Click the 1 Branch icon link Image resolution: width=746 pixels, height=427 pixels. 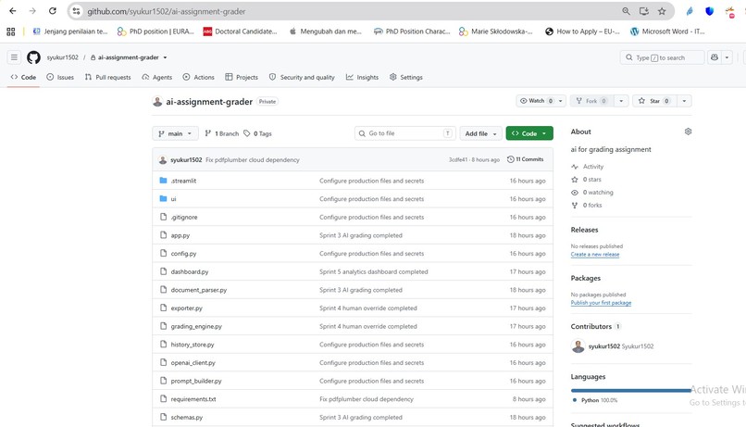point(208,133)
